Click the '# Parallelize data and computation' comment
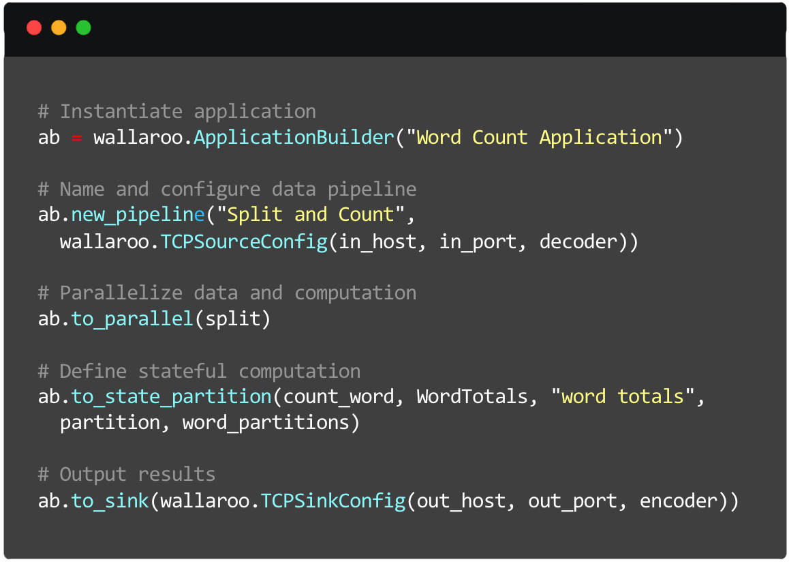 228,293
